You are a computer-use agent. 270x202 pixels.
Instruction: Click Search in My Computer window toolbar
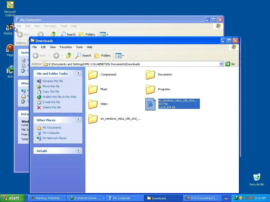[68, 34]
